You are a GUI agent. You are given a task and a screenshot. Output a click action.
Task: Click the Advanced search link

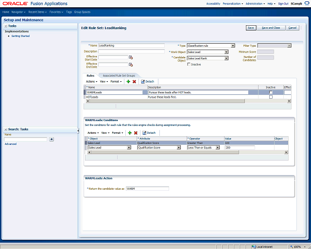point(11,144)
